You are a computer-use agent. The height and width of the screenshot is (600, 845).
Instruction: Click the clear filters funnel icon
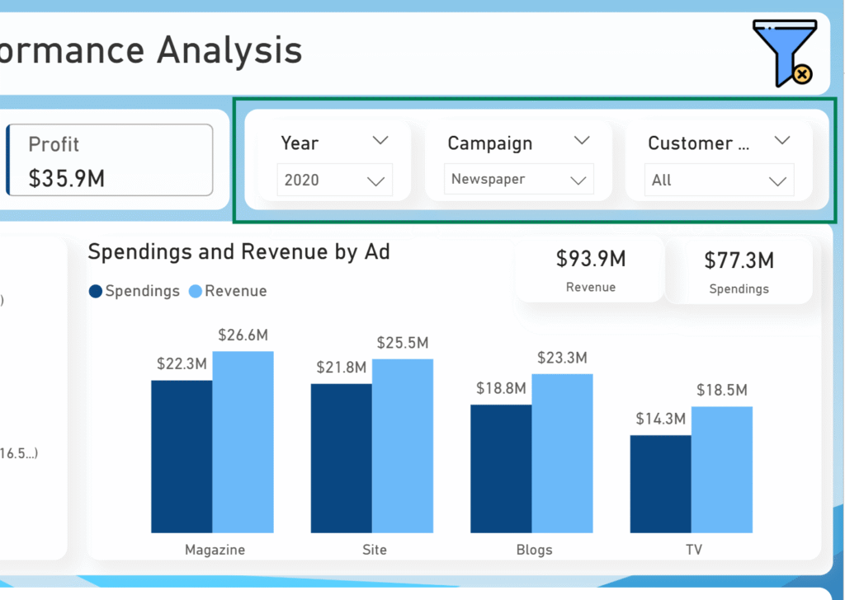784,54
